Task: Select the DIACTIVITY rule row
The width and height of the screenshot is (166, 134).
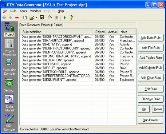Action: (x=78, y=45)
